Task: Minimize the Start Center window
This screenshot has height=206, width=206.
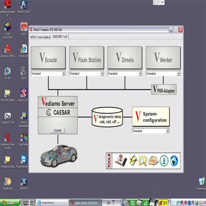Action: tap(171, 30)
